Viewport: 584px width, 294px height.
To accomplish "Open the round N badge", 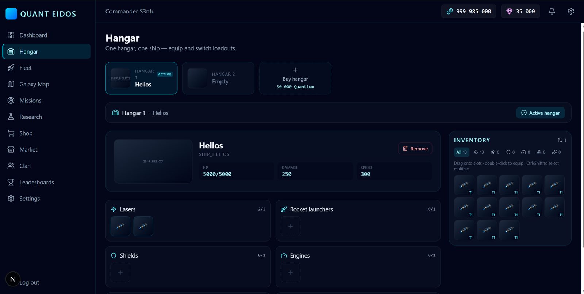I will pos(13,279).
